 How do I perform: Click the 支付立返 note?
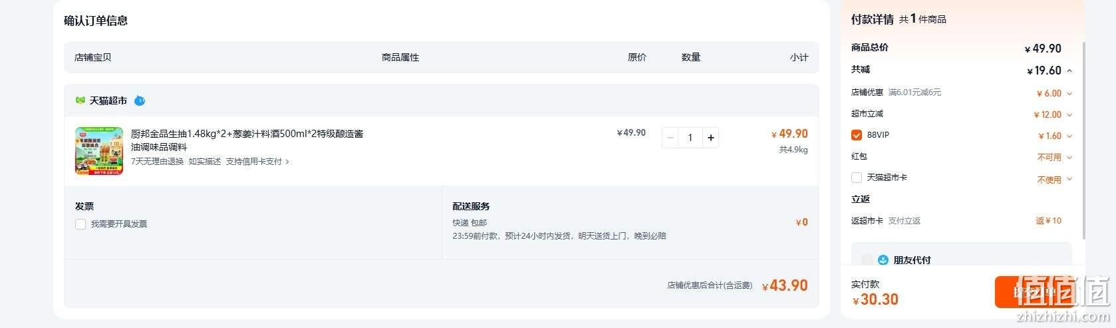[x=905, y=221]
